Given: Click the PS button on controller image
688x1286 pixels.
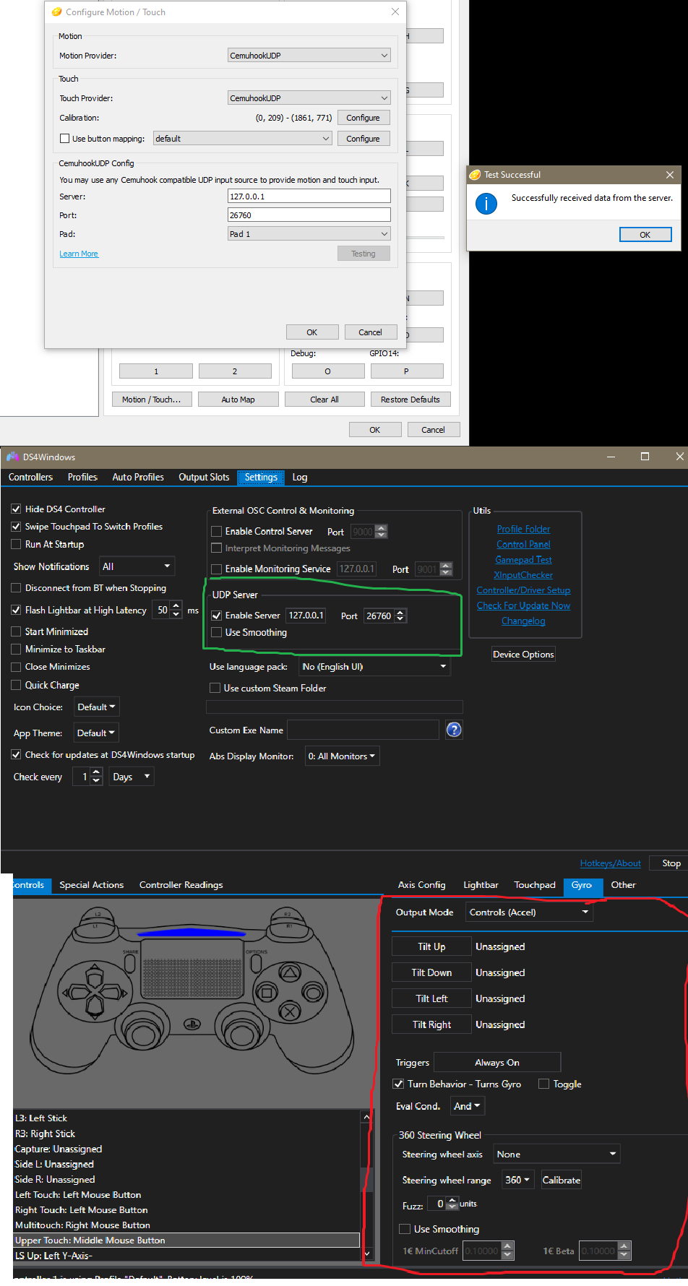Looking at the screenshot, I should coord(192,1023).
